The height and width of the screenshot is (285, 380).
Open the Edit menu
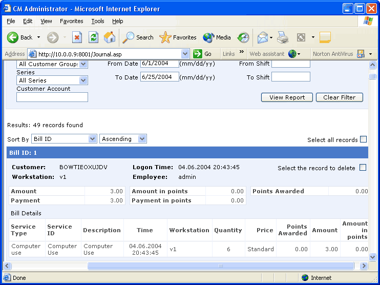[x=28, y=21]
